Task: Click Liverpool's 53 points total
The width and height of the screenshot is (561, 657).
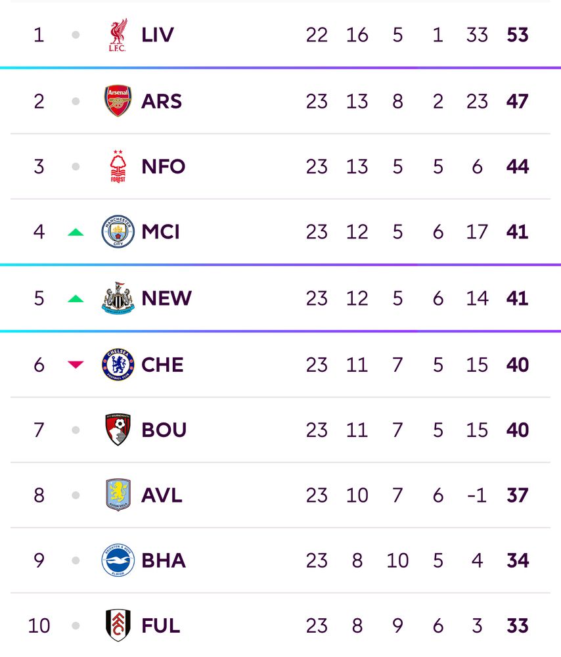Action: (x=518, y=35)
